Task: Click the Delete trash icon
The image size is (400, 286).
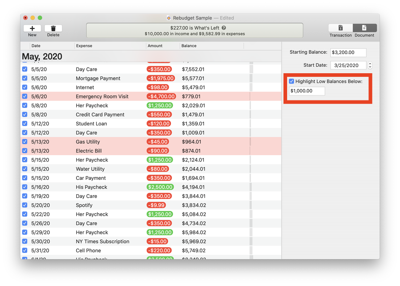Action: click(x=53, y=28)
